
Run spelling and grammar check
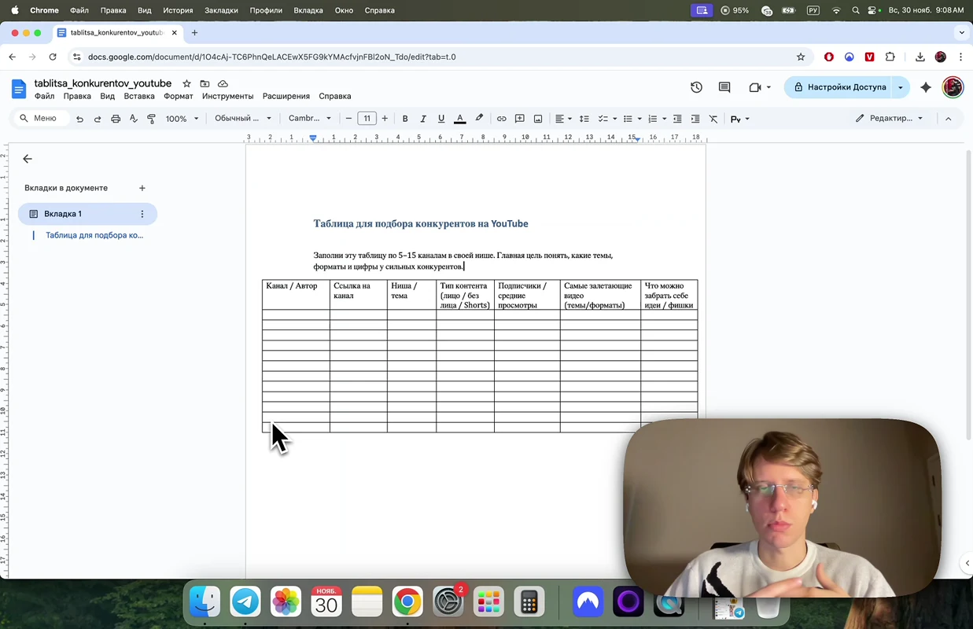click(x=134, y=119)
